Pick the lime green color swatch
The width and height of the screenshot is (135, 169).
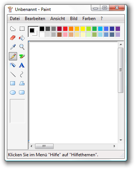coord(89,29)
